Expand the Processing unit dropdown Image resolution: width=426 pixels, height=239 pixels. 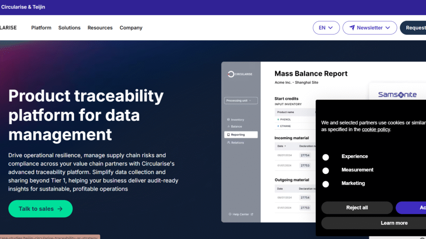[241, 101]
